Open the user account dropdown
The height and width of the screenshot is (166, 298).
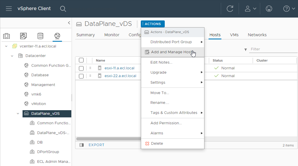tap(250, 9)
